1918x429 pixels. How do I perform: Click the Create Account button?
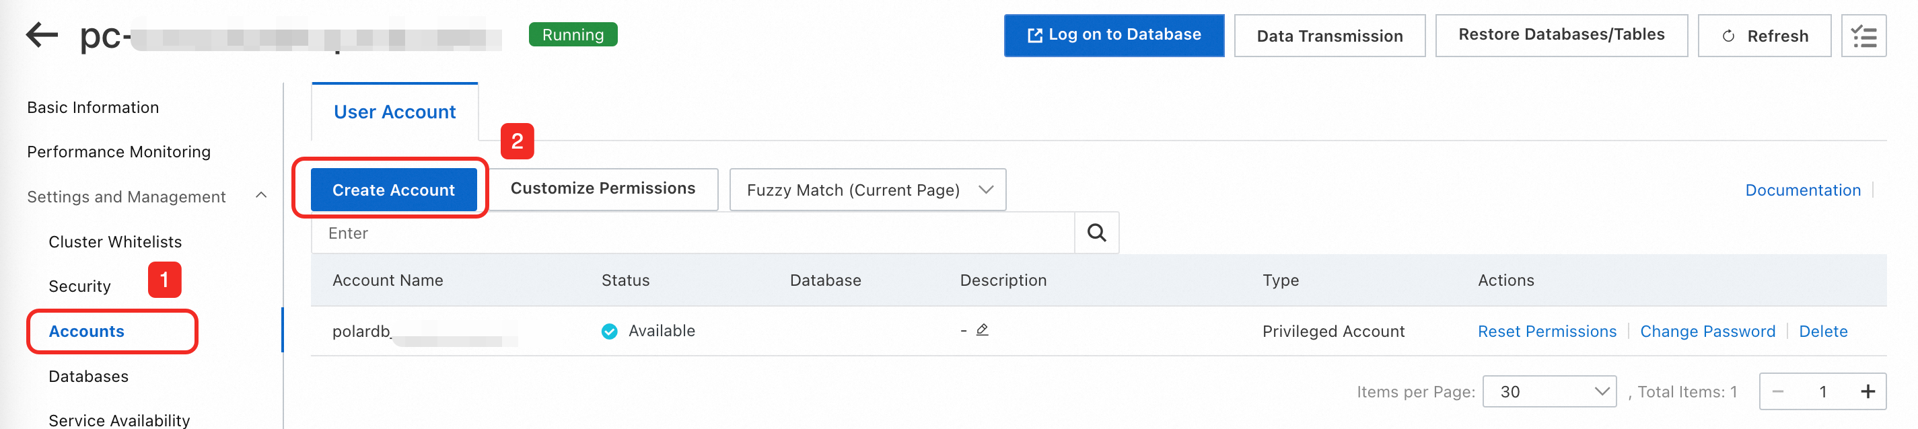click(393, 190)
